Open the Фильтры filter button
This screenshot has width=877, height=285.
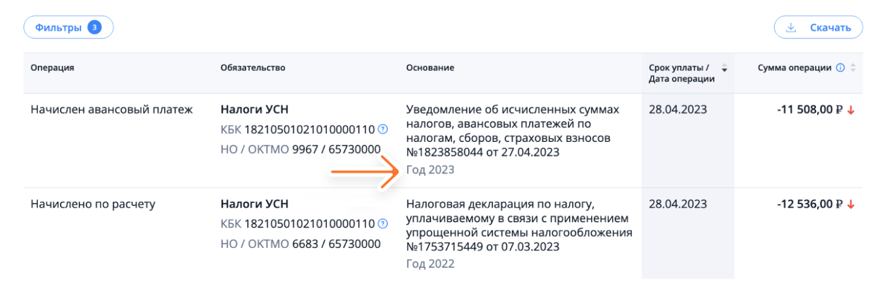(x=68, y=28)
